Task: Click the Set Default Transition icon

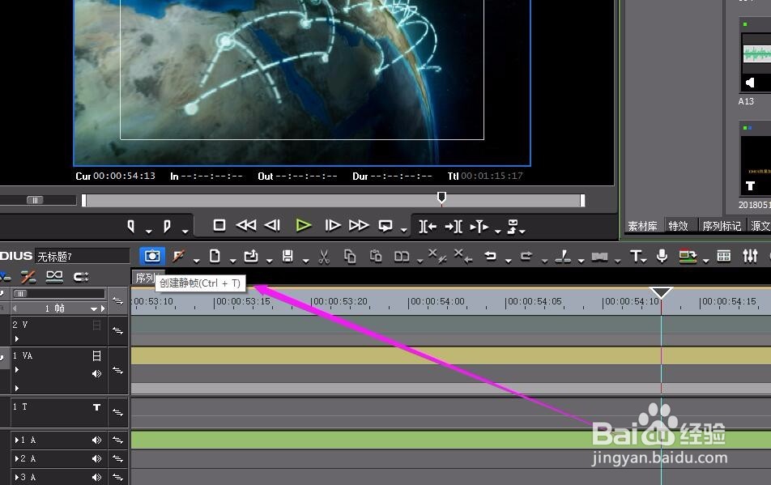Action: tap(599, 257)
